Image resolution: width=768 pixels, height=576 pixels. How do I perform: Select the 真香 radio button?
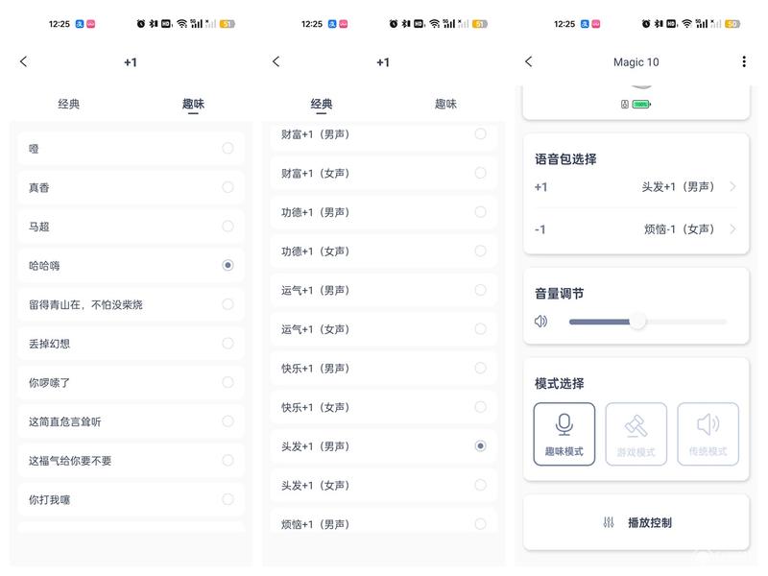click(x=228, y=187)
